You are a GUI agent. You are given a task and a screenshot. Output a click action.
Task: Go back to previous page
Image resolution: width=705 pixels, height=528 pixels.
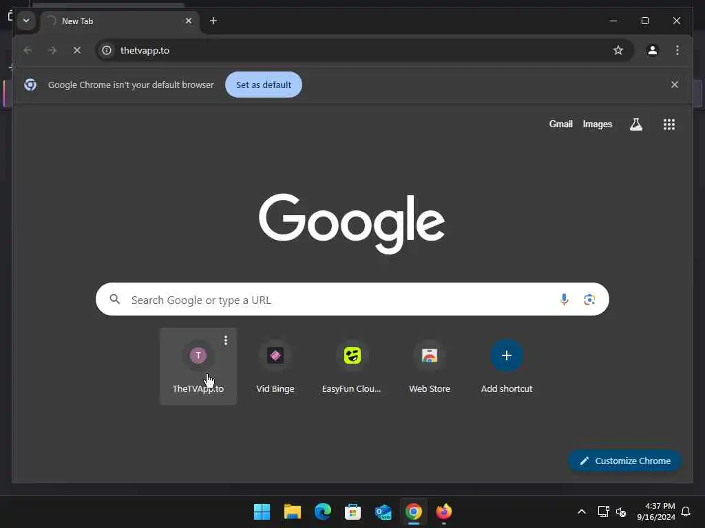pyautogui.click(x=28, y=50)
